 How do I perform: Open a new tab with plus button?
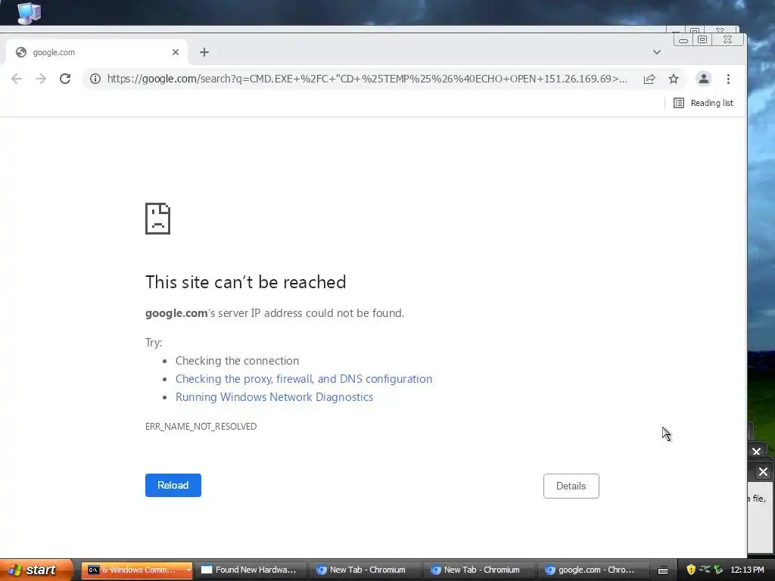[x=204, y=52]
